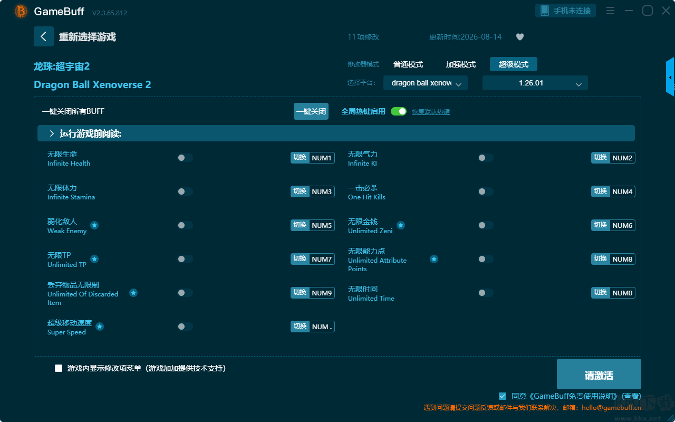Click the One Hit Kills label
The width and height of the screenshot is (675, 422).
tap(367, 197)
